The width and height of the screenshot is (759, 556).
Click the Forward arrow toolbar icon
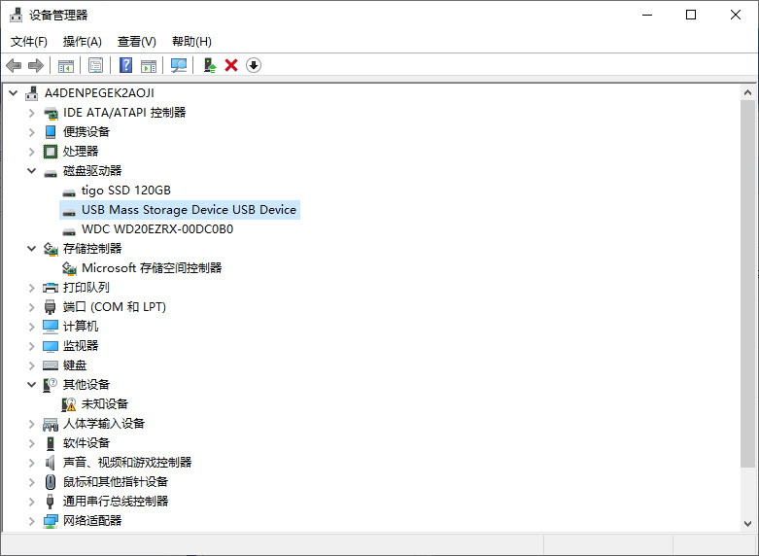point(36,65)
